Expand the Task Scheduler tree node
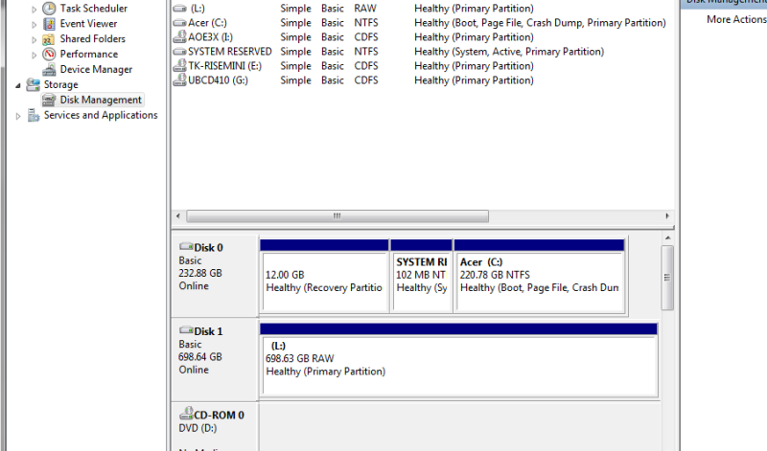This screenshot has height=451, width=767. [x=34, y=10]
